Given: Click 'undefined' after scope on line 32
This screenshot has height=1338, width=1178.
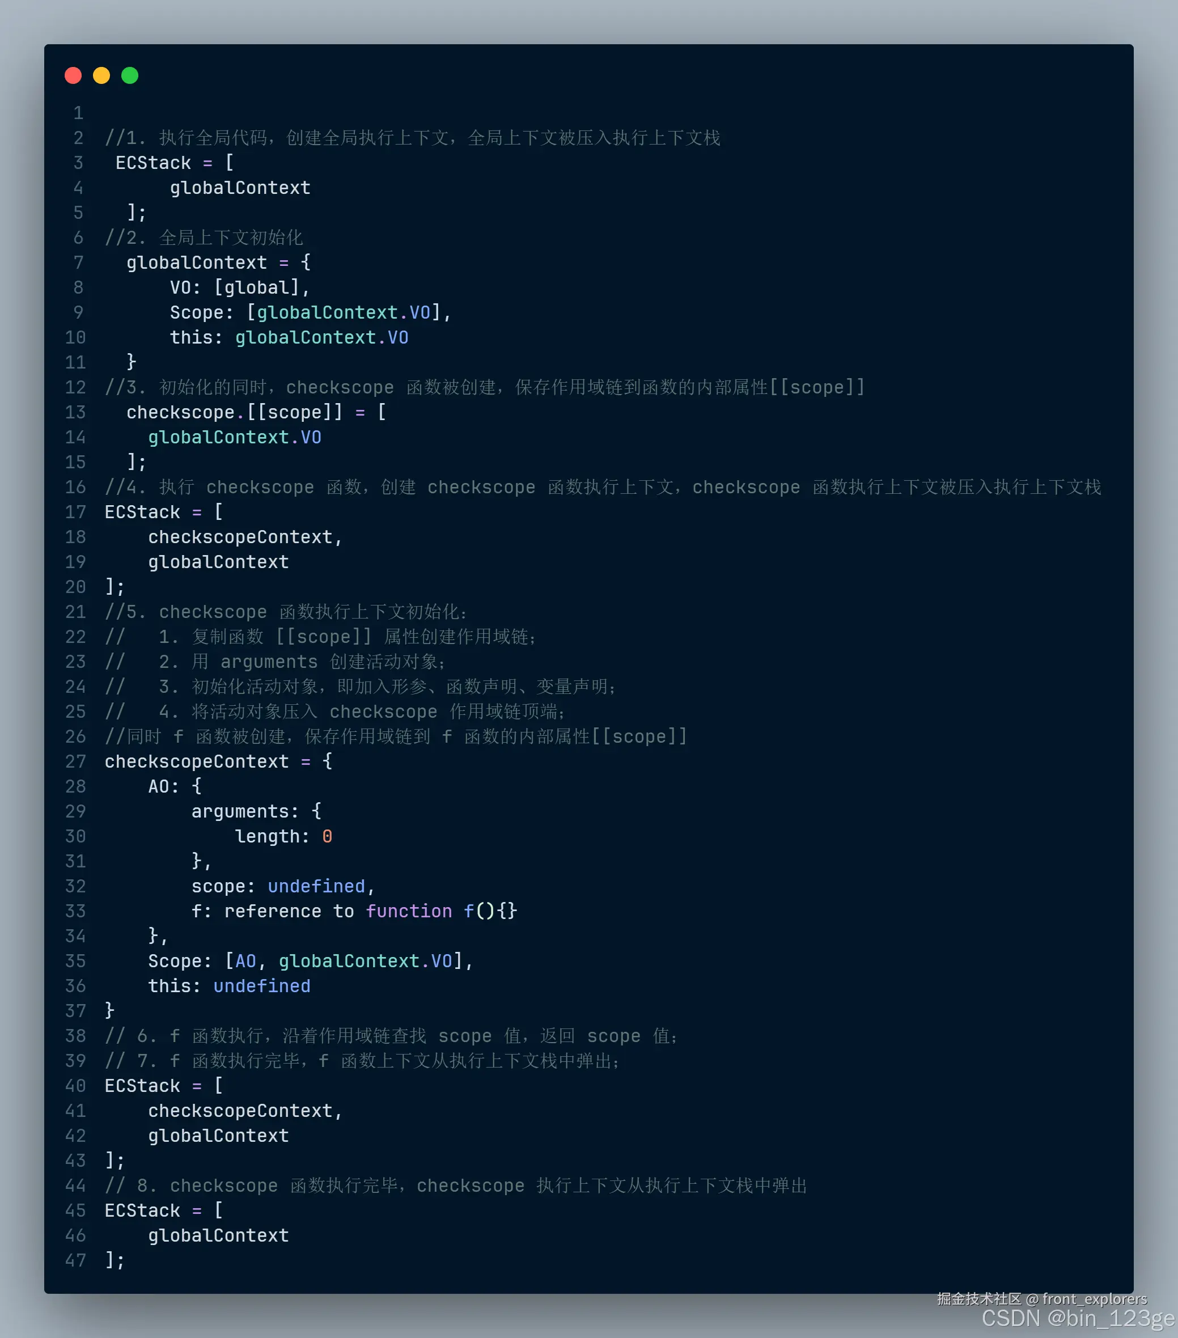Looking at the screenshot, I should click(x=316, y=886).
